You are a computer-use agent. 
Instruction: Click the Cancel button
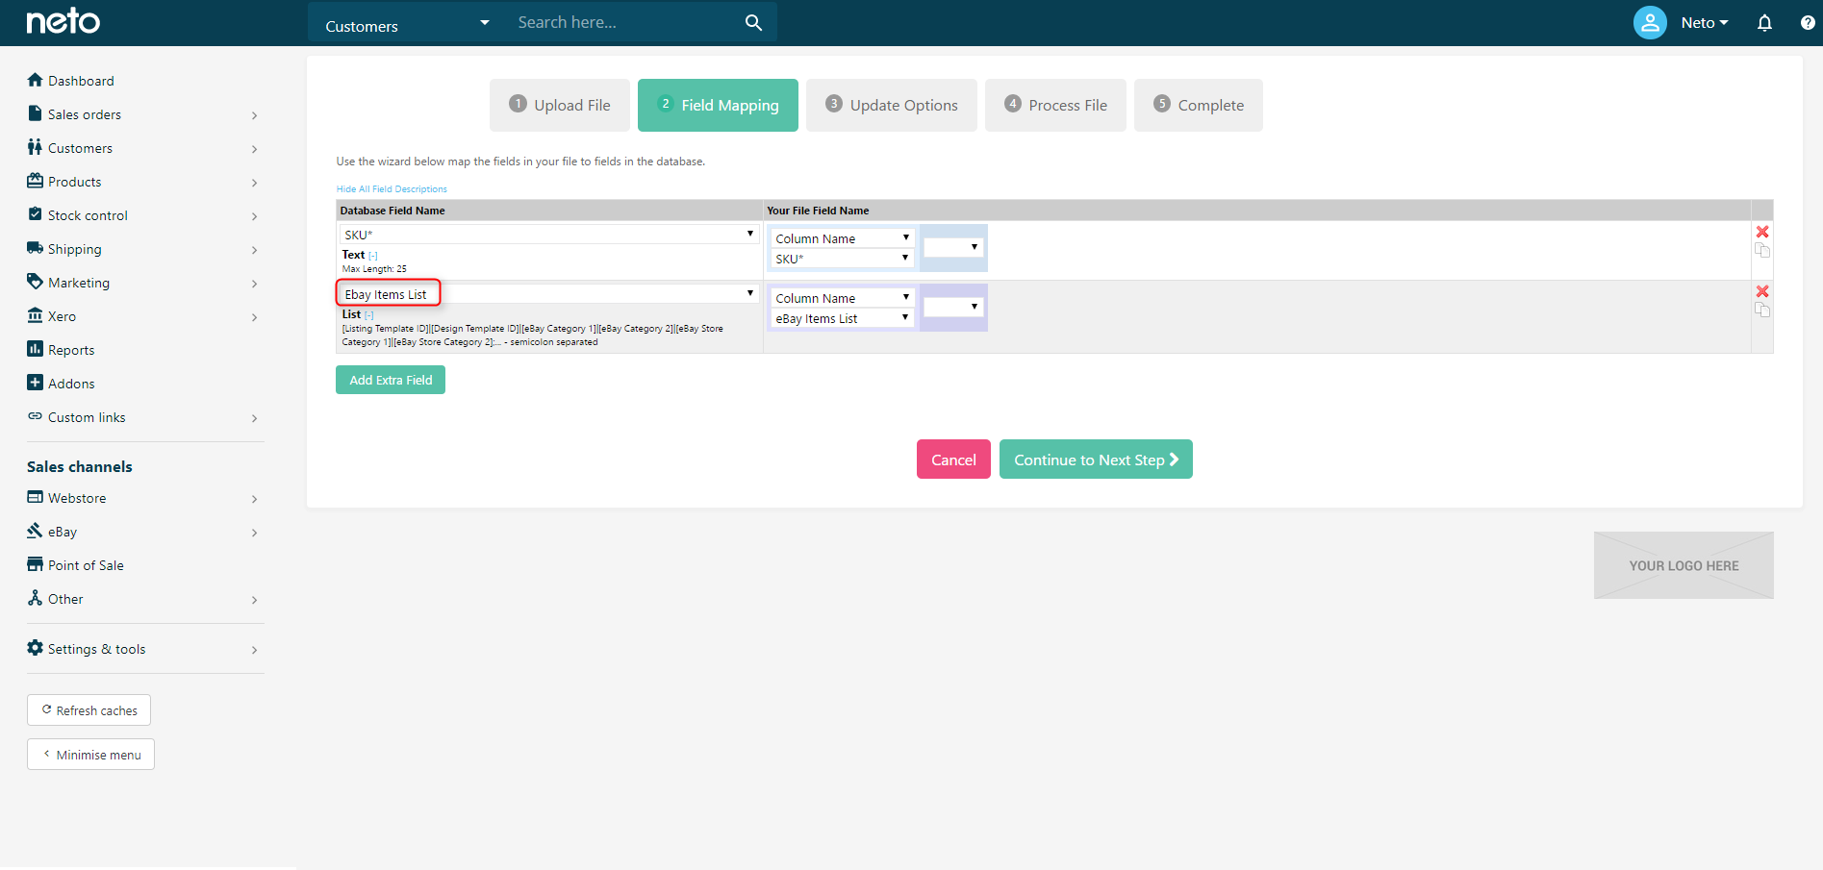tap(953, 460)
